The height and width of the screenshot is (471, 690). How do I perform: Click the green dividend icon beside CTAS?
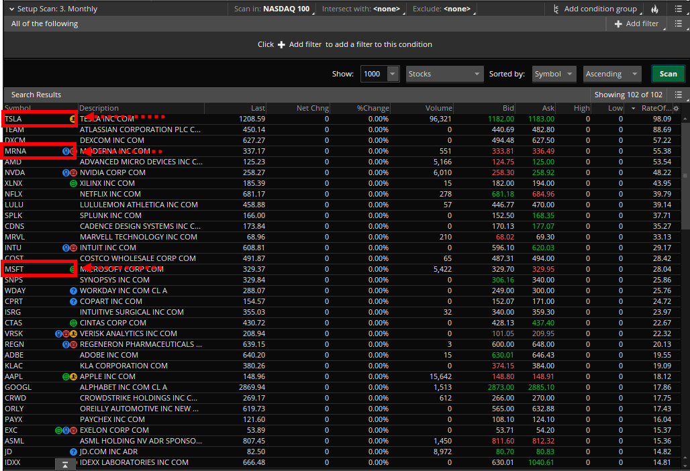pyautogui.click(x=74, y=323)
